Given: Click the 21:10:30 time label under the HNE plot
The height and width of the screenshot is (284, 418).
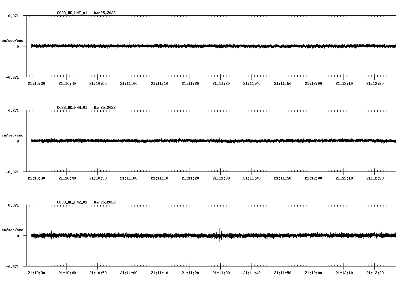Looking at the screenshot, I should coord(36,83).
